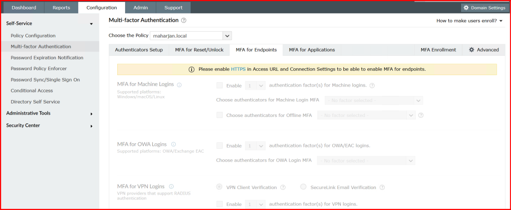The width and height of the screenshot is (511, 210).
Task: Click info icon next to MFA for VPN Logins
Action: coord(171,187)
